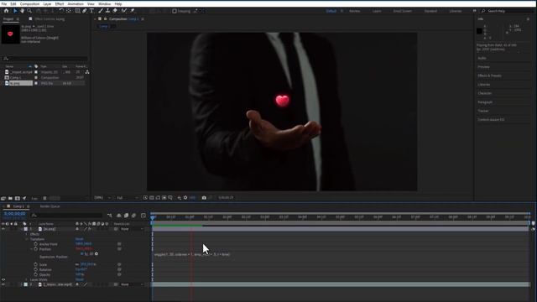Open the Composition menu

pyautogui.click(x=30, y=3)
